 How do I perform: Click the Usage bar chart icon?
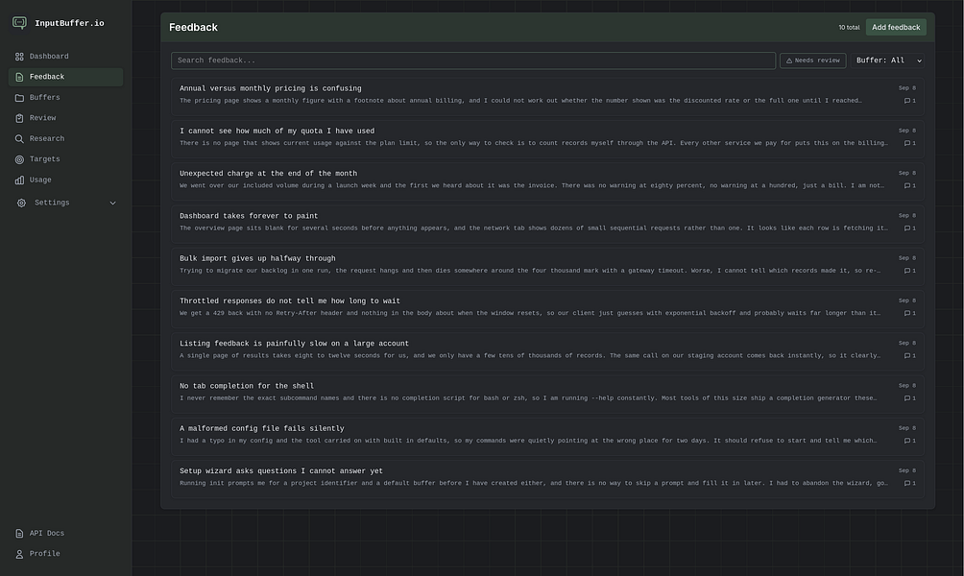pos(19,180)
